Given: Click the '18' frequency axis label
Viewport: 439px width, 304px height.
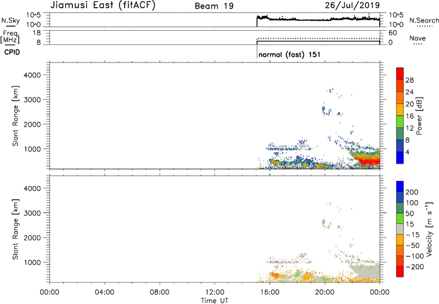Looking at the screenshot, I should pos(36,33).
